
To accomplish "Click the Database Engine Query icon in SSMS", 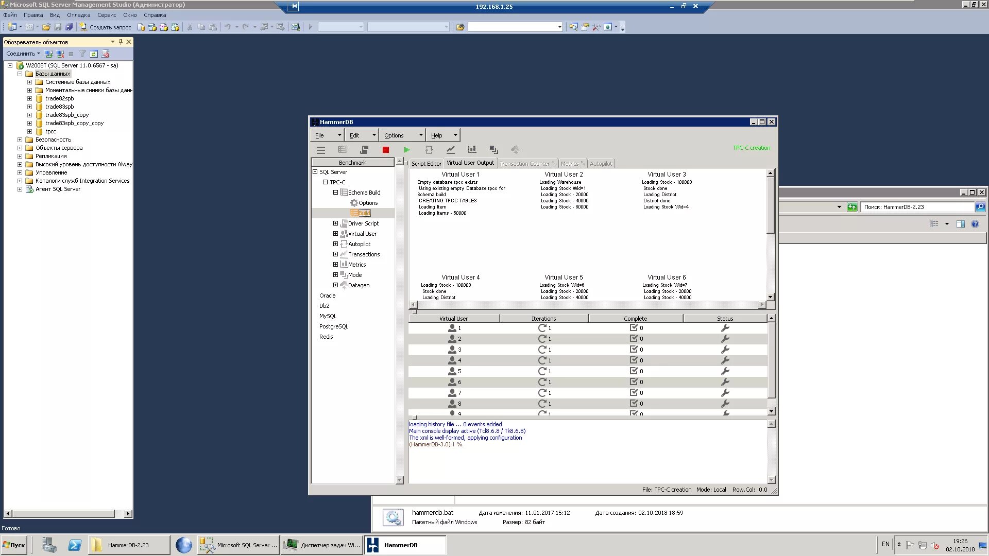I will (x=141, y=27).
